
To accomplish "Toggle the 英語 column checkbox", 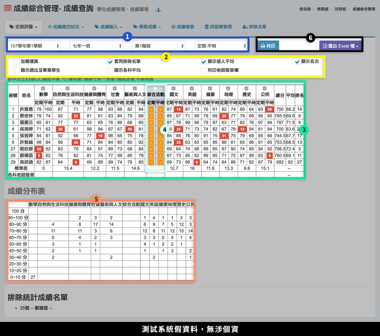I will [x=192, y=88].
